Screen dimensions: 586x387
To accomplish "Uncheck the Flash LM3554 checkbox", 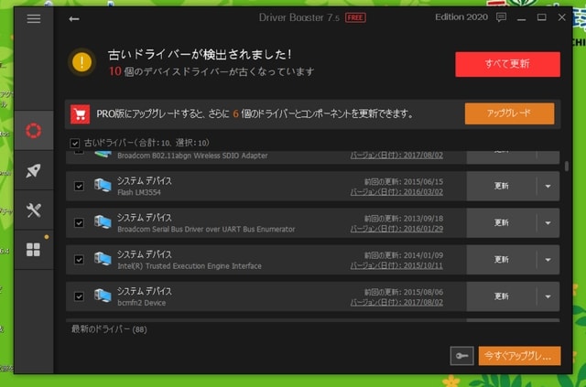I will (79, 186).
